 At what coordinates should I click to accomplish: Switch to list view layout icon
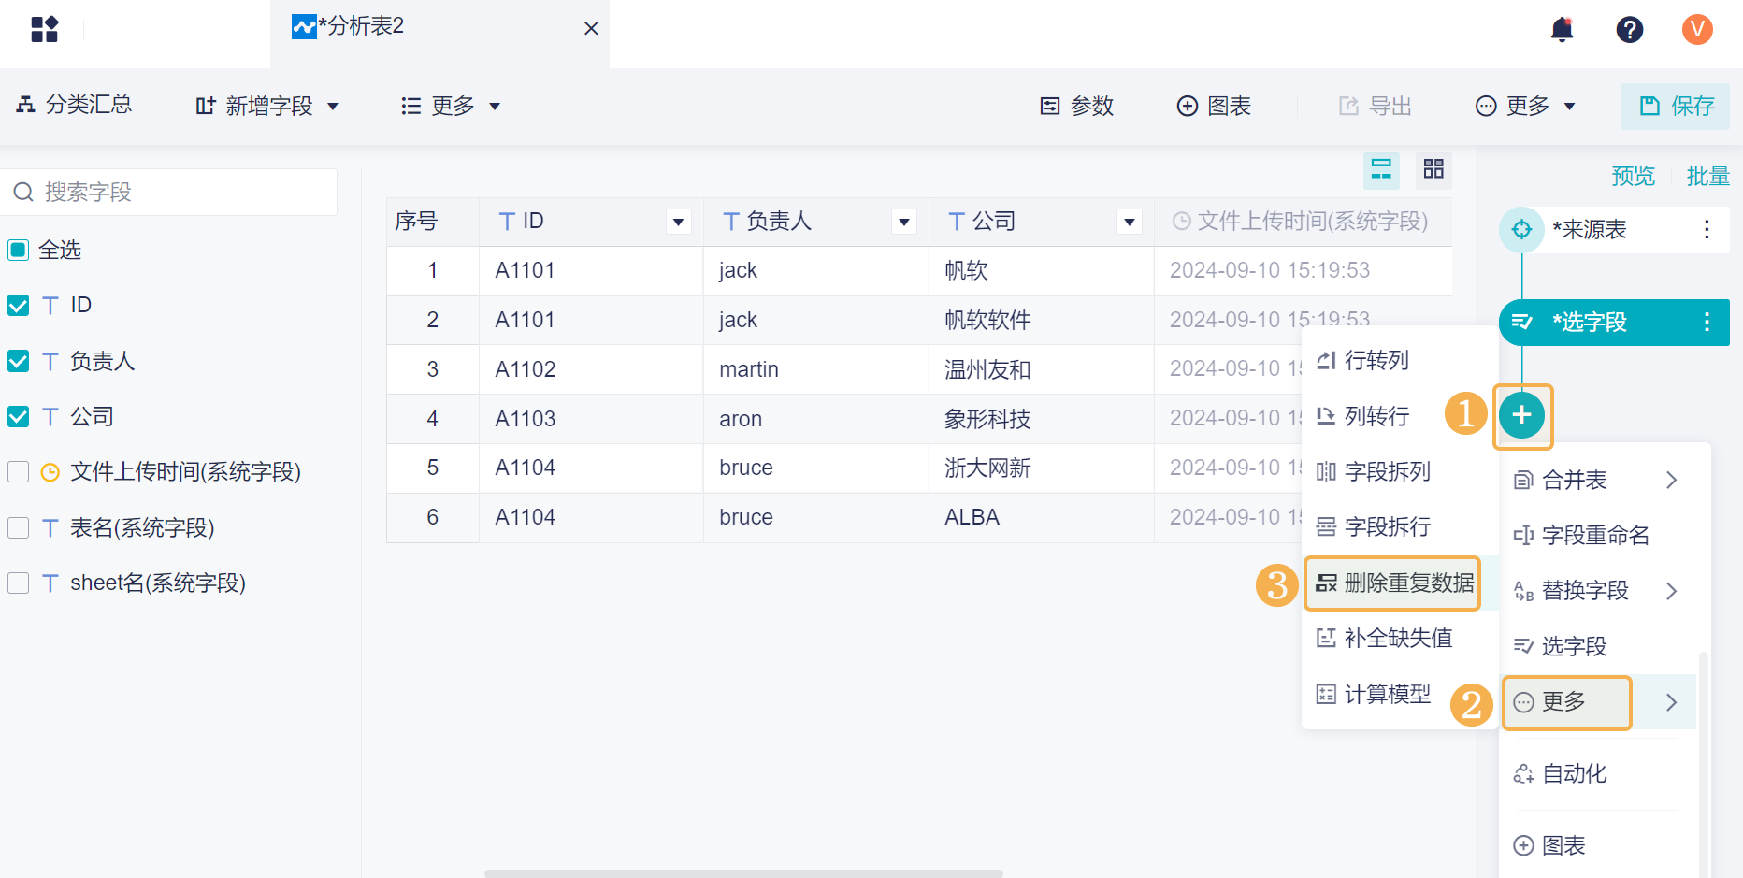click(x=1381, y=169)
